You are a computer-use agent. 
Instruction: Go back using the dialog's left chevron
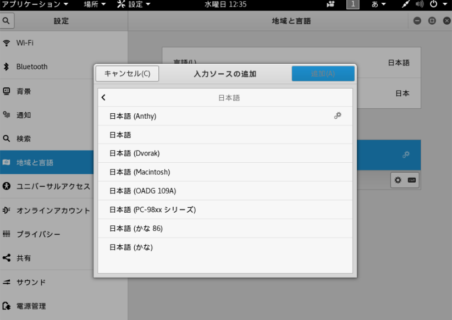click(x=103, y=97)
